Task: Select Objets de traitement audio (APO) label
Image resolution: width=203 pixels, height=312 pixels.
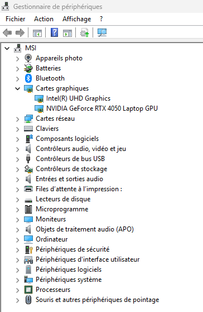Action: click(x=85, y=229)
